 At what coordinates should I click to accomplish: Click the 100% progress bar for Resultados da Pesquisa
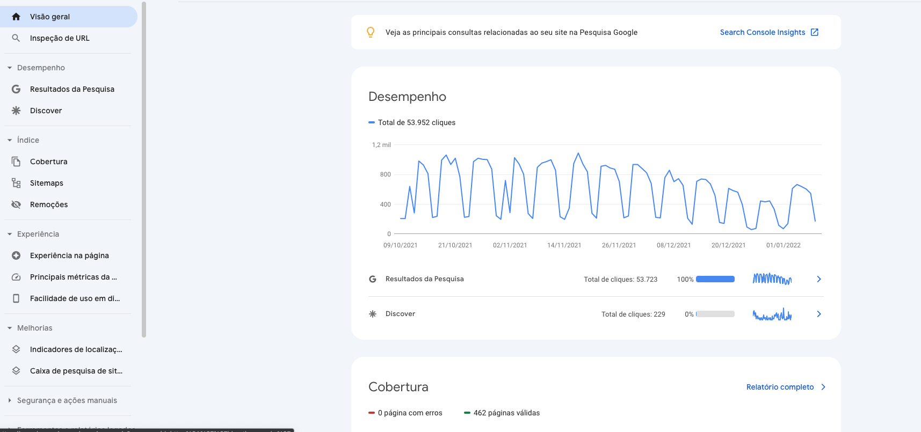[715, 279]
